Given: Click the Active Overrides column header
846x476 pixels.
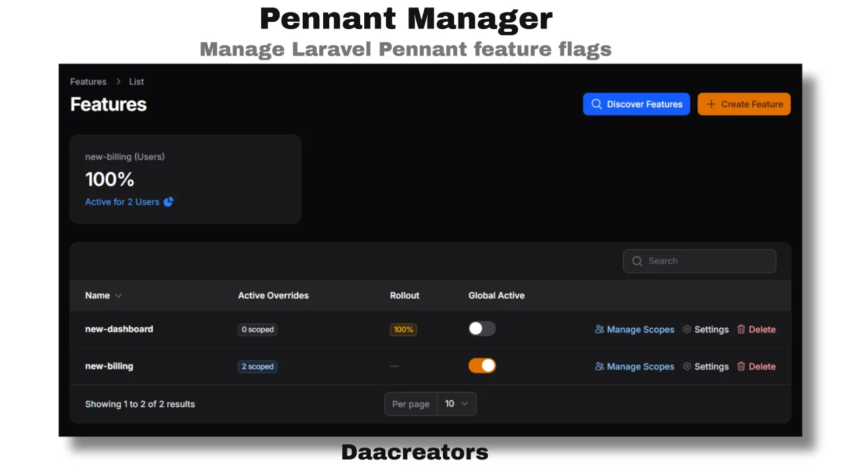Looking at the screenshot, I should [x=273, y=296].
